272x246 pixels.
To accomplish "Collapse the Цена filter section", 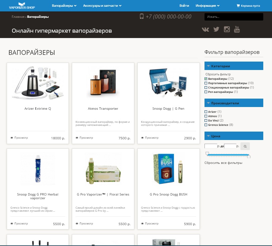I will coord(234,136).
